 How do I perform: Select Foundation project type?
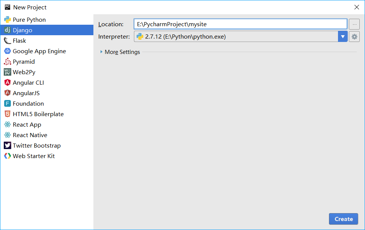tap(47, 103)
